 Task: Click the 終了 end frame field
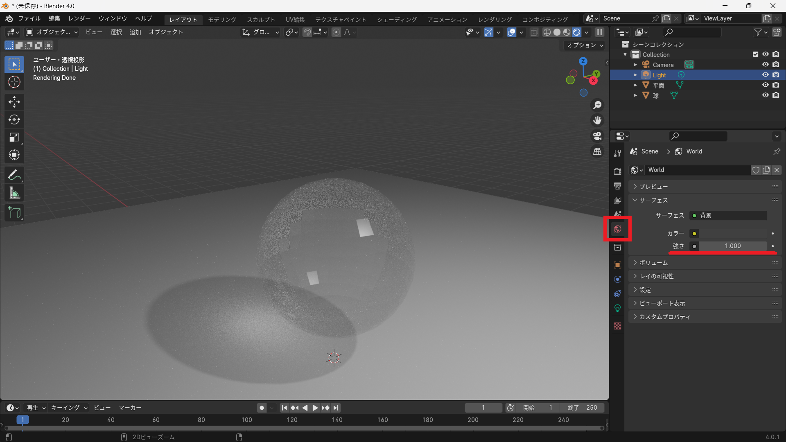(x=582, y=408)
